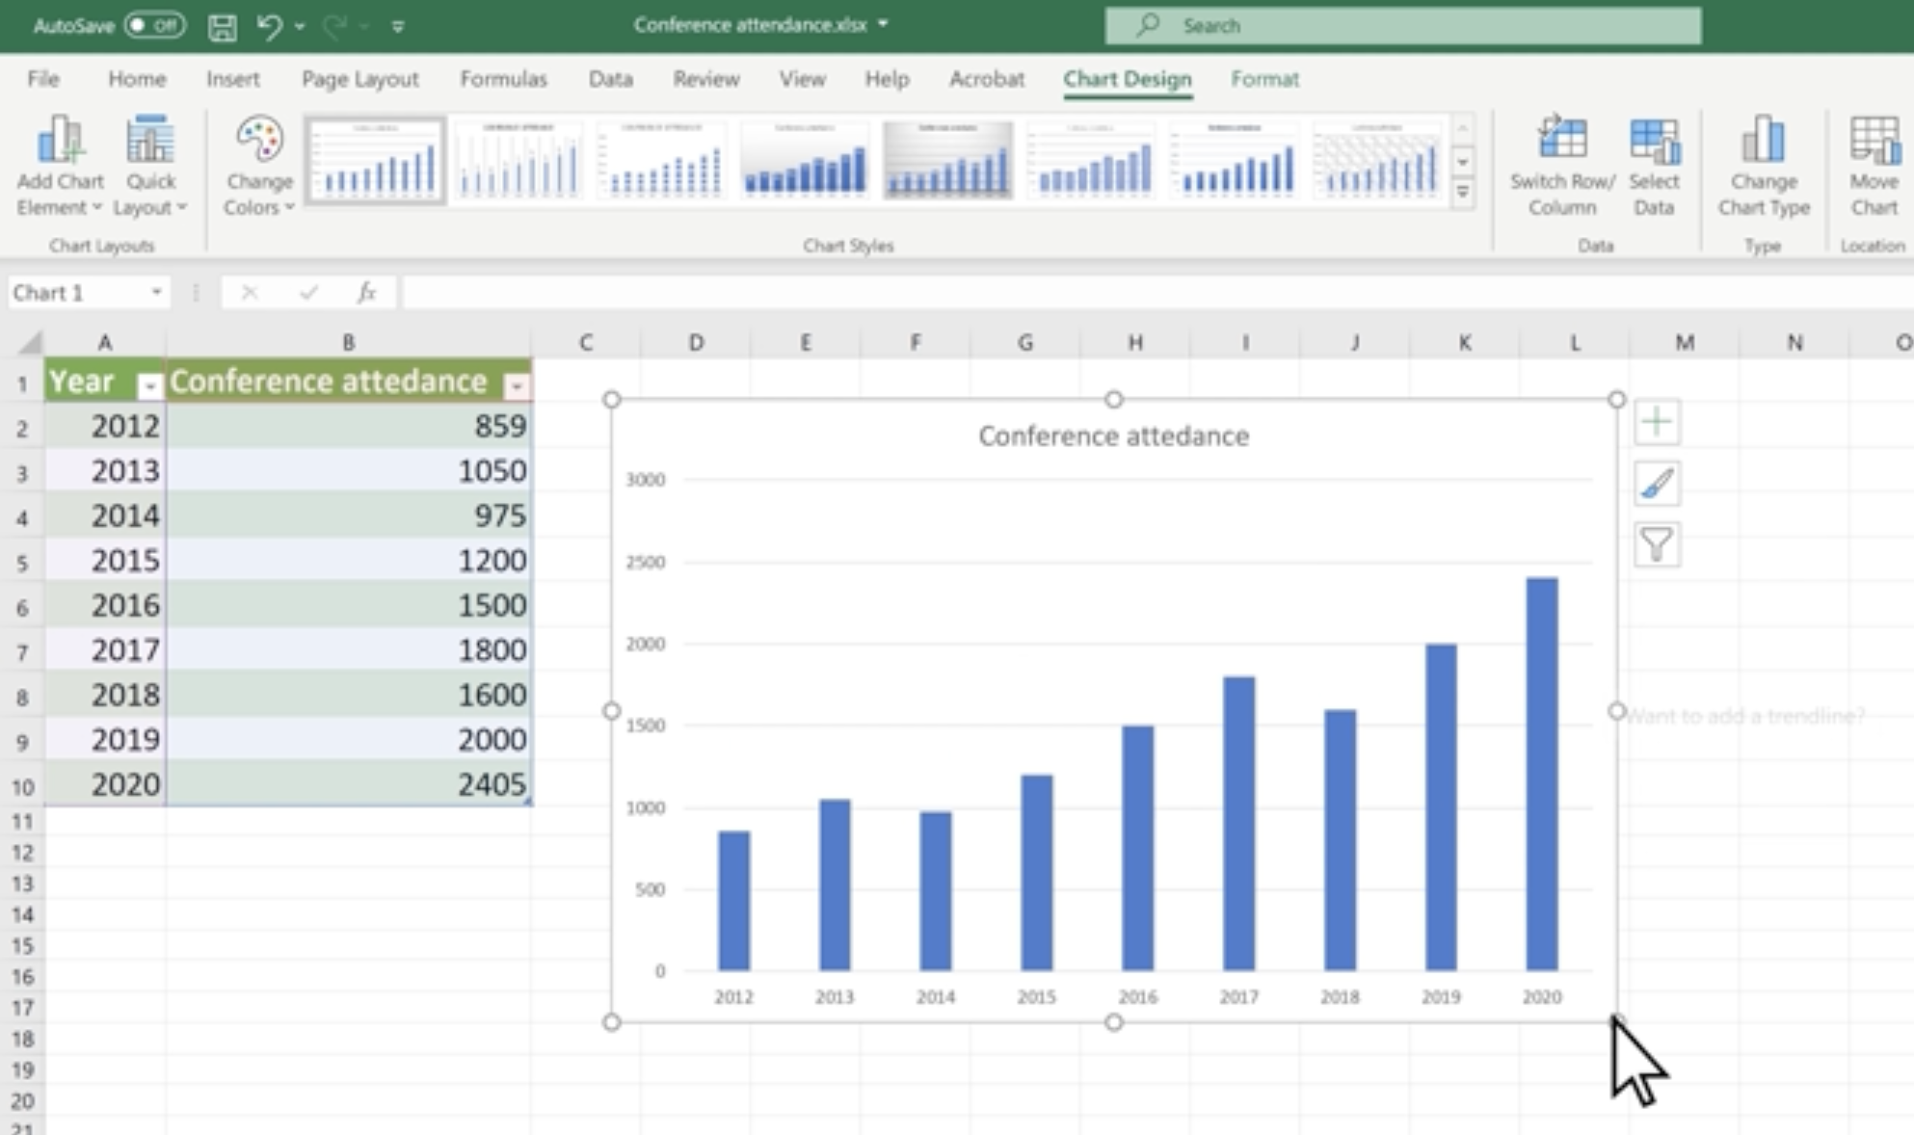1914x1135 pixels.
Task: Open the Chart Filters funnel beside chart
Action: tap(1656, 544)
